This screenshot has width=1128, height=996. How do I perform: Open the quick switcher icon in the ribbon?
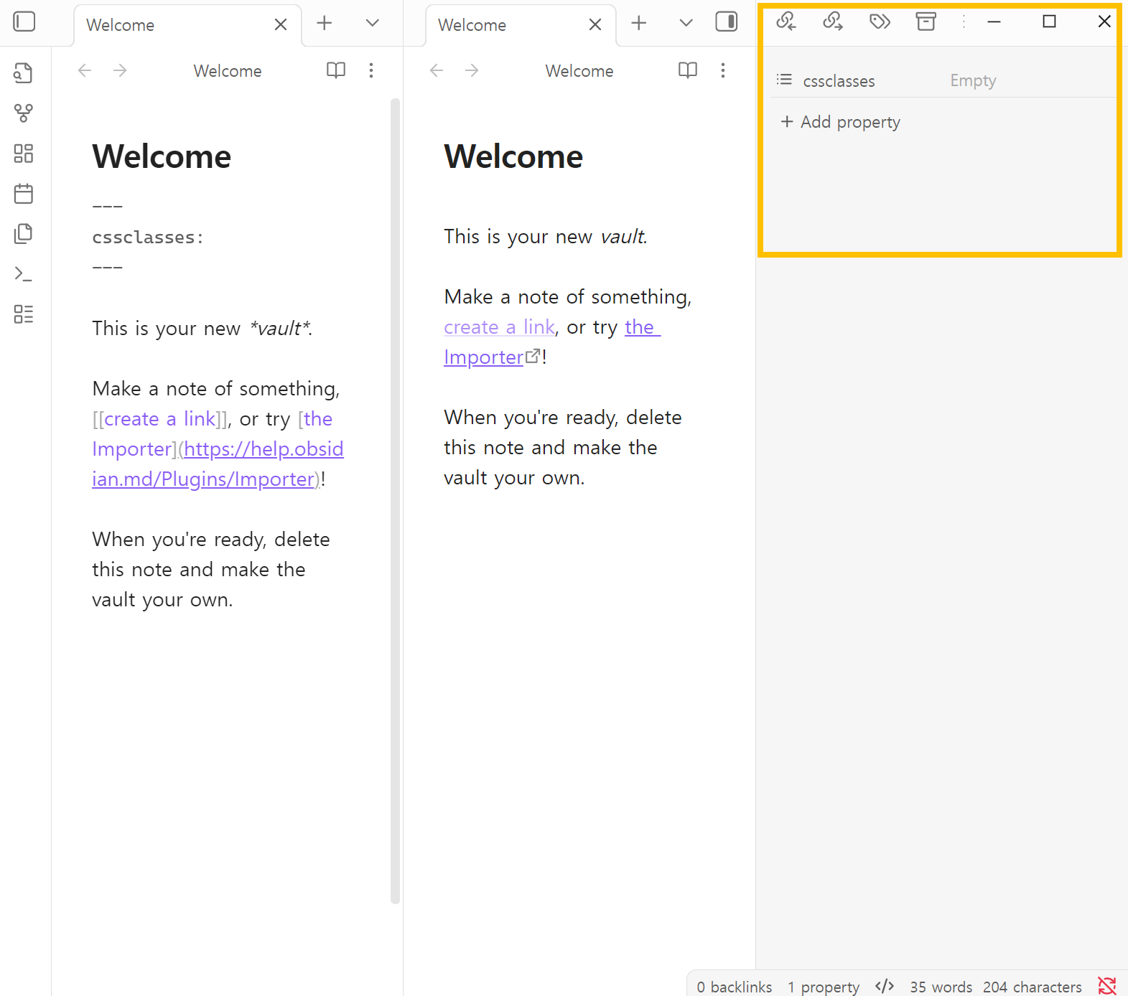point(24,72)
